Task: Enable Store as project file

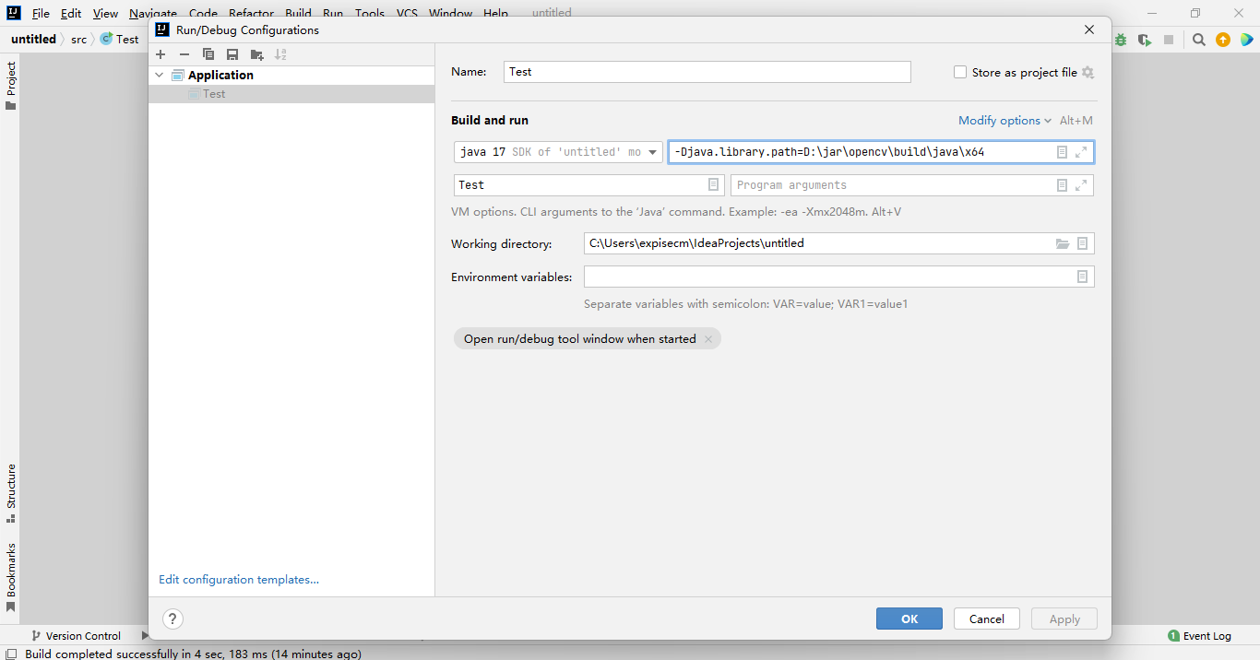Action: 959,71
